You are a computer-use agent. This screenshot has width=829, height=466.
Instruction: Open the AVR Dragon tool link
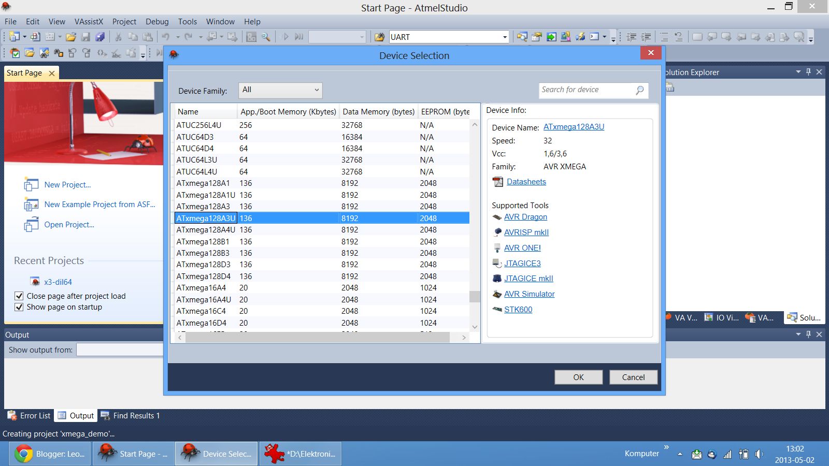click(x=525, y=217)
